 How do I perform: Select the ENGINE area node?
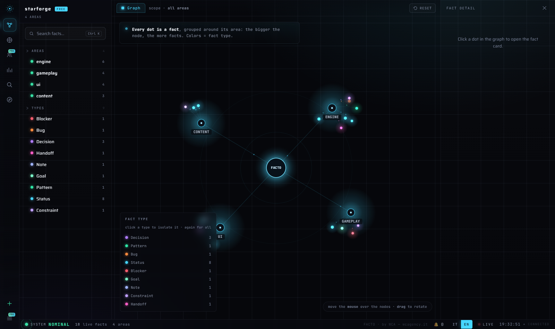[x=332, y=108]
